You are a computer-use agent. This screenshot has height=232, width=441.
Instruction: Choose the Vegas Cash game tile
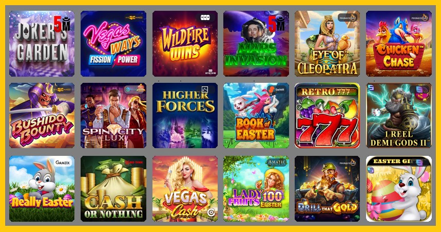pos(185,189)
